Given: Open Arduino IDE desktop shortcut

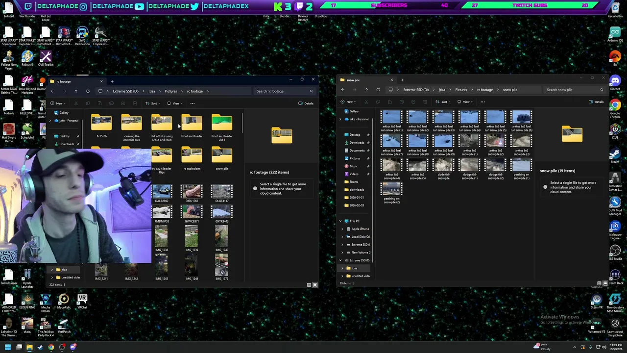Looking at the screenshot, I should [x=615, y=35].
